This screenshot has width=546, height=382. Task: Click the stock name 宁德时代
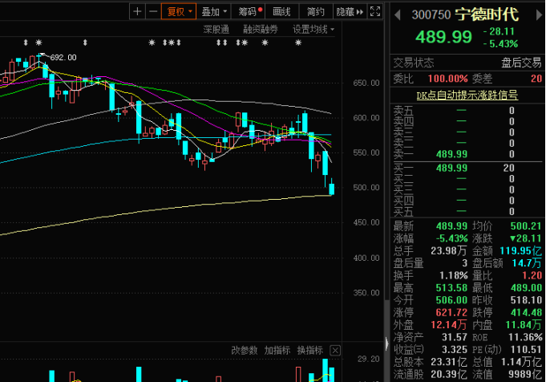click(x=487, y=14)
